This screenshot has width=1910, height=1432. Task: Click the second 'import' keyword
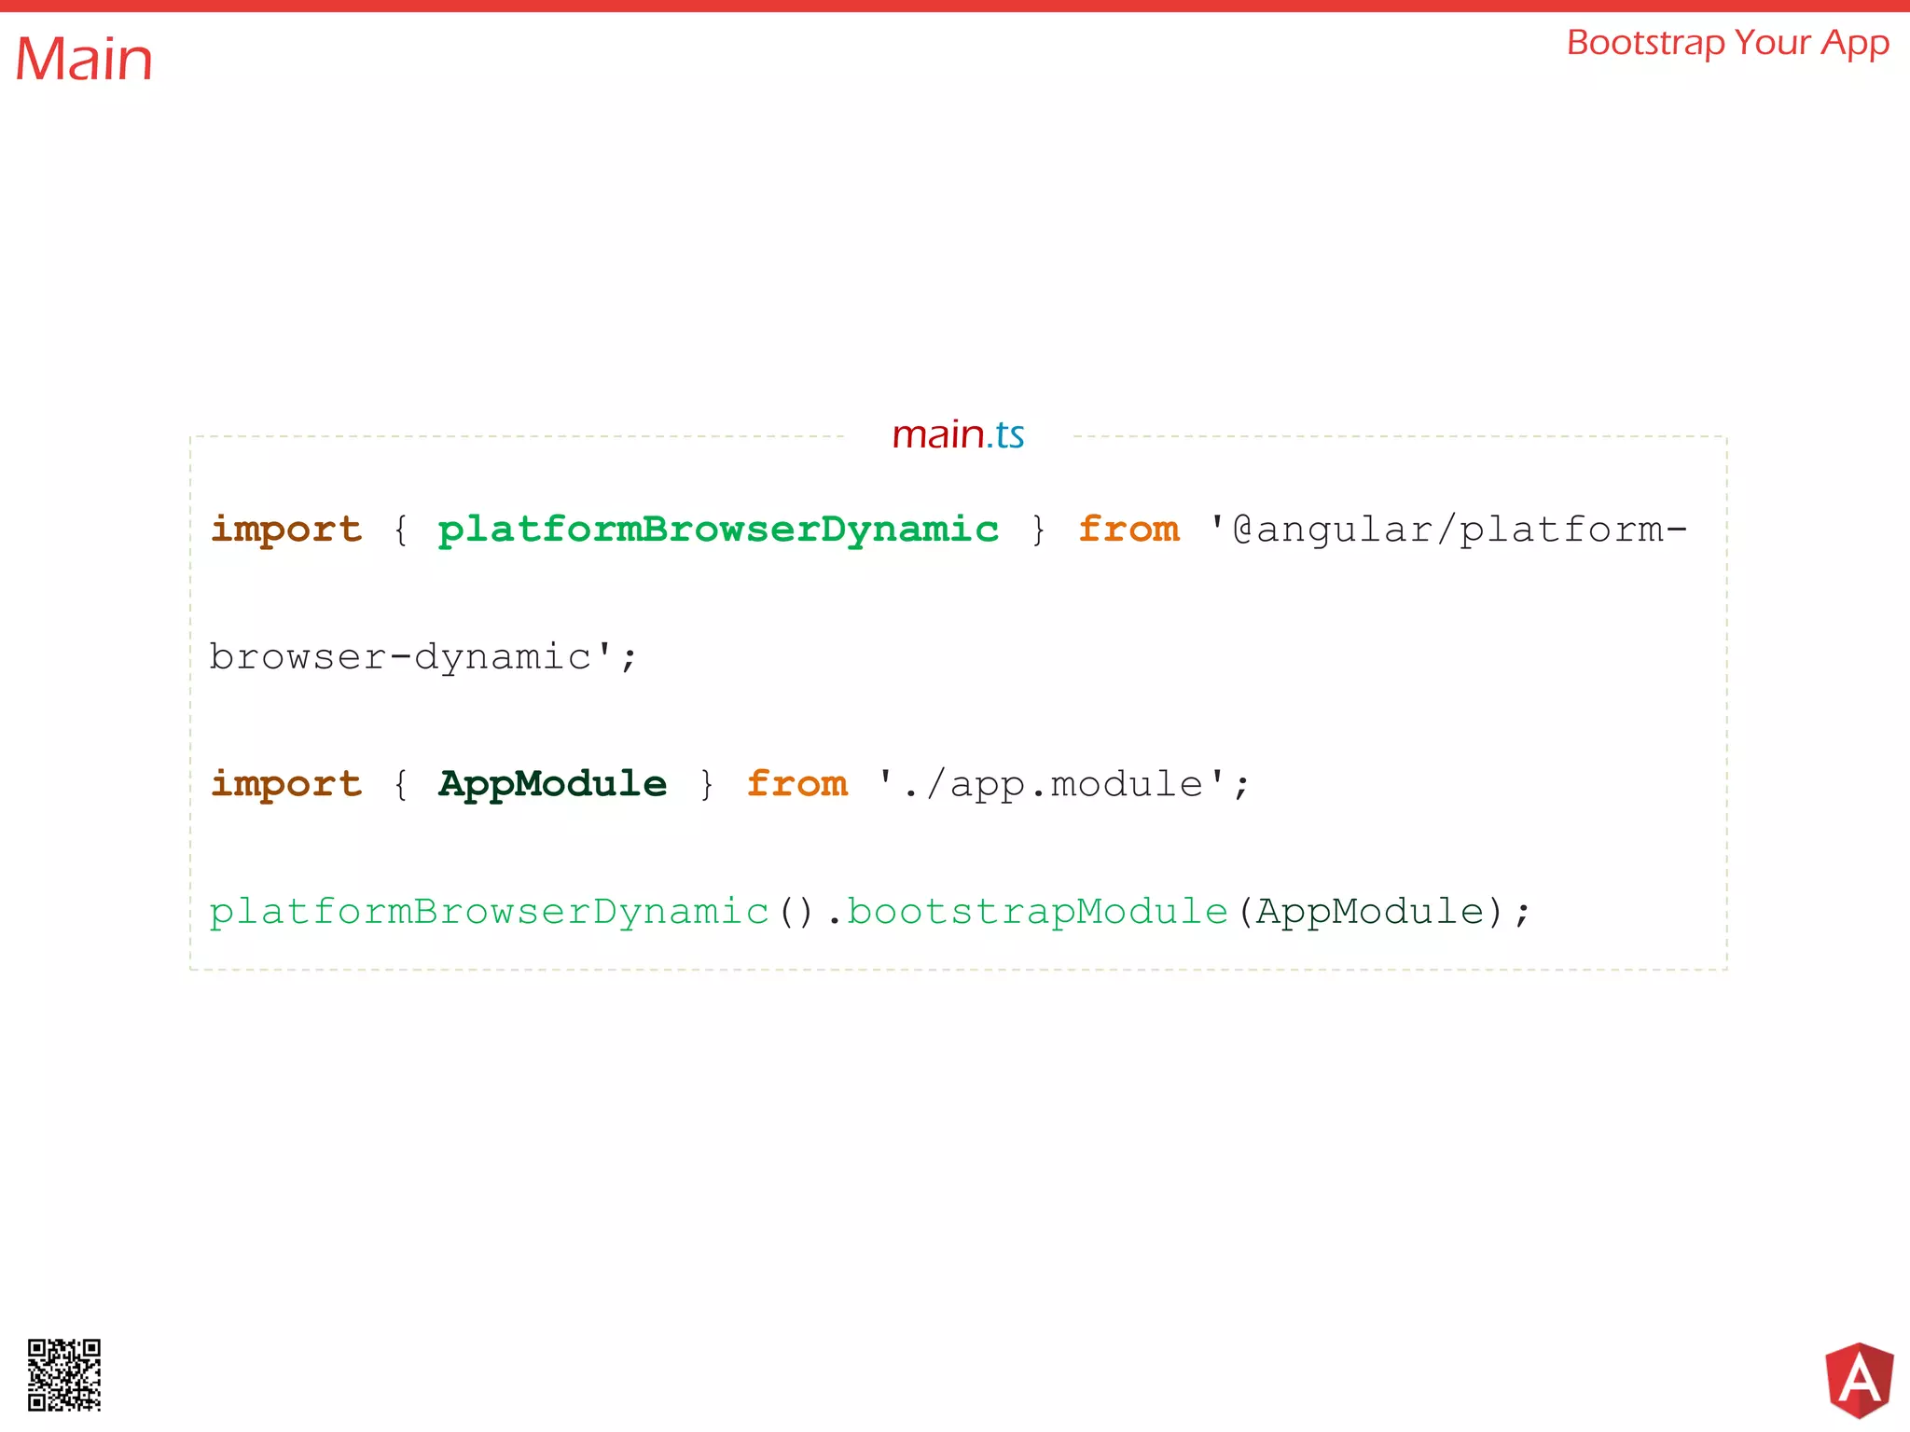(x=286, y=784)
